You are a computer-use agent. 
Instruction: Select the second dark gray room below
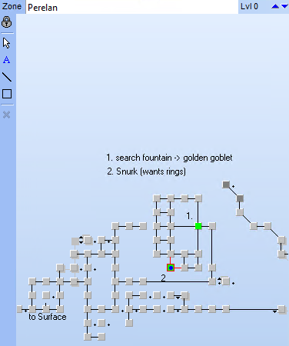(240, 198)
